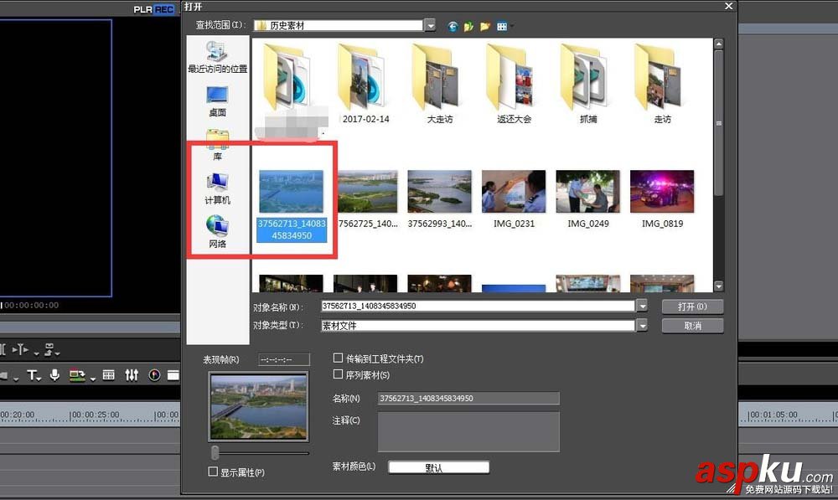Expand the 查找范围 location dropdown

click(430, 26)
